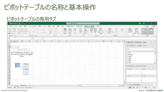Image resolution: width=164 pixels, height=92 pixels.
Task: Switch to the Sample01 sheet tab
Action: [23, 86]
